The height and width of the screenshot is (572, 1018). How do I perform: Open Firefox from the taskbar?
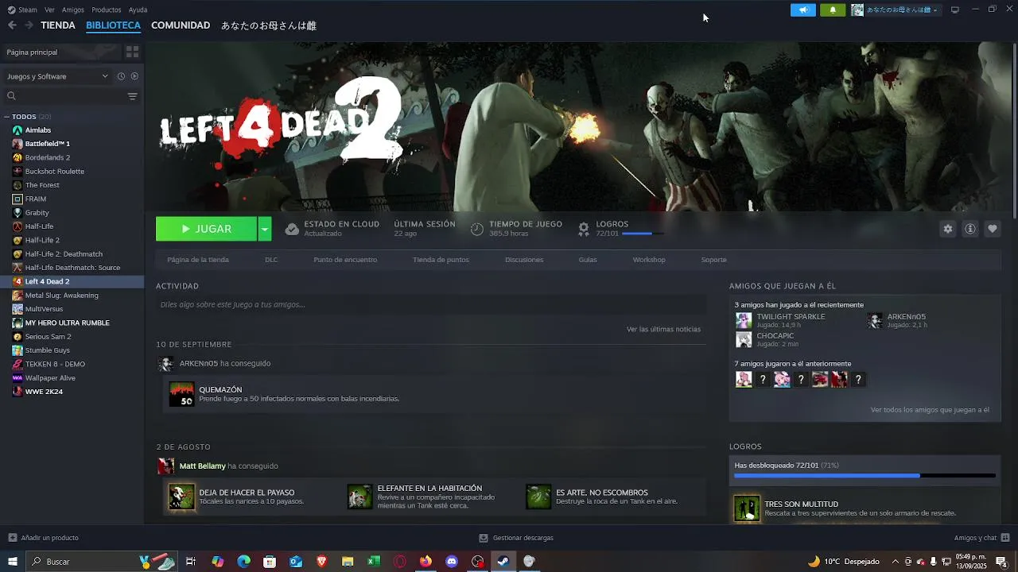click(425, 562)
